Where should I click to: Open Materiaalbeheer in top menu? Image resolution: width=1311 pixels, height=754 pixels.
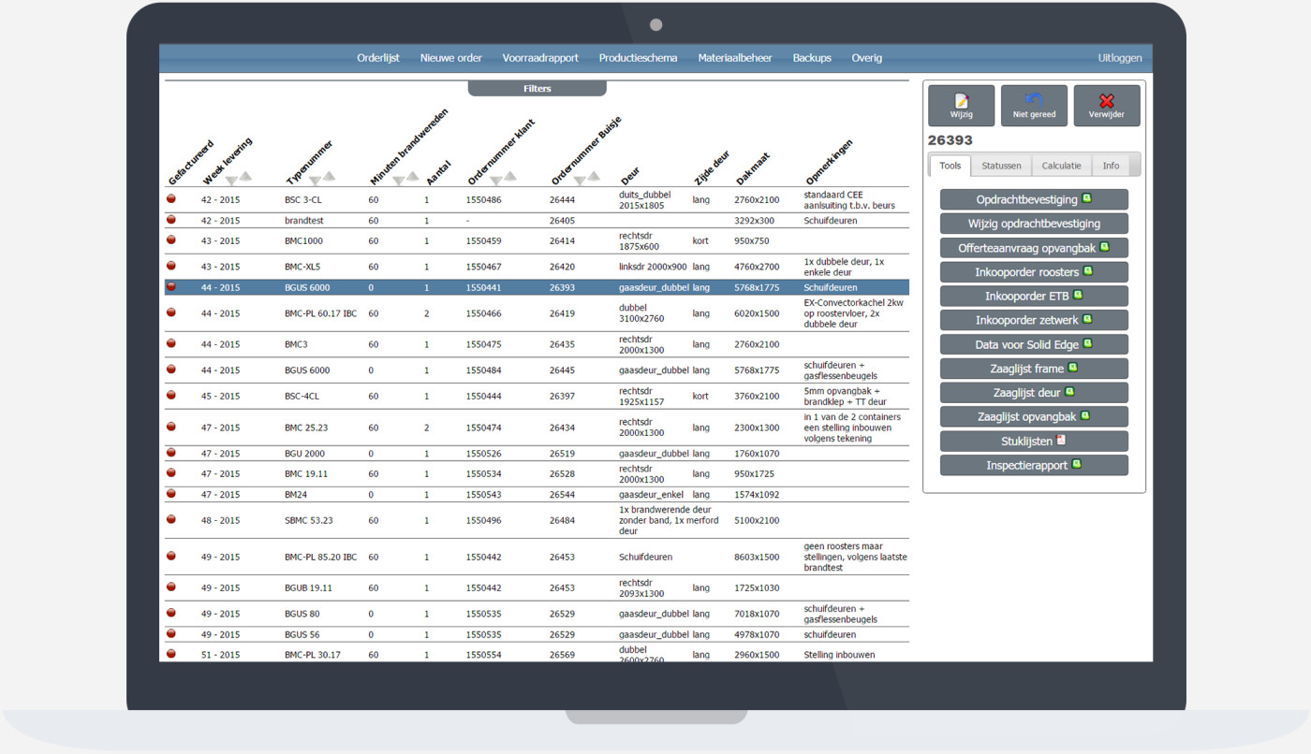pos(735,58)
